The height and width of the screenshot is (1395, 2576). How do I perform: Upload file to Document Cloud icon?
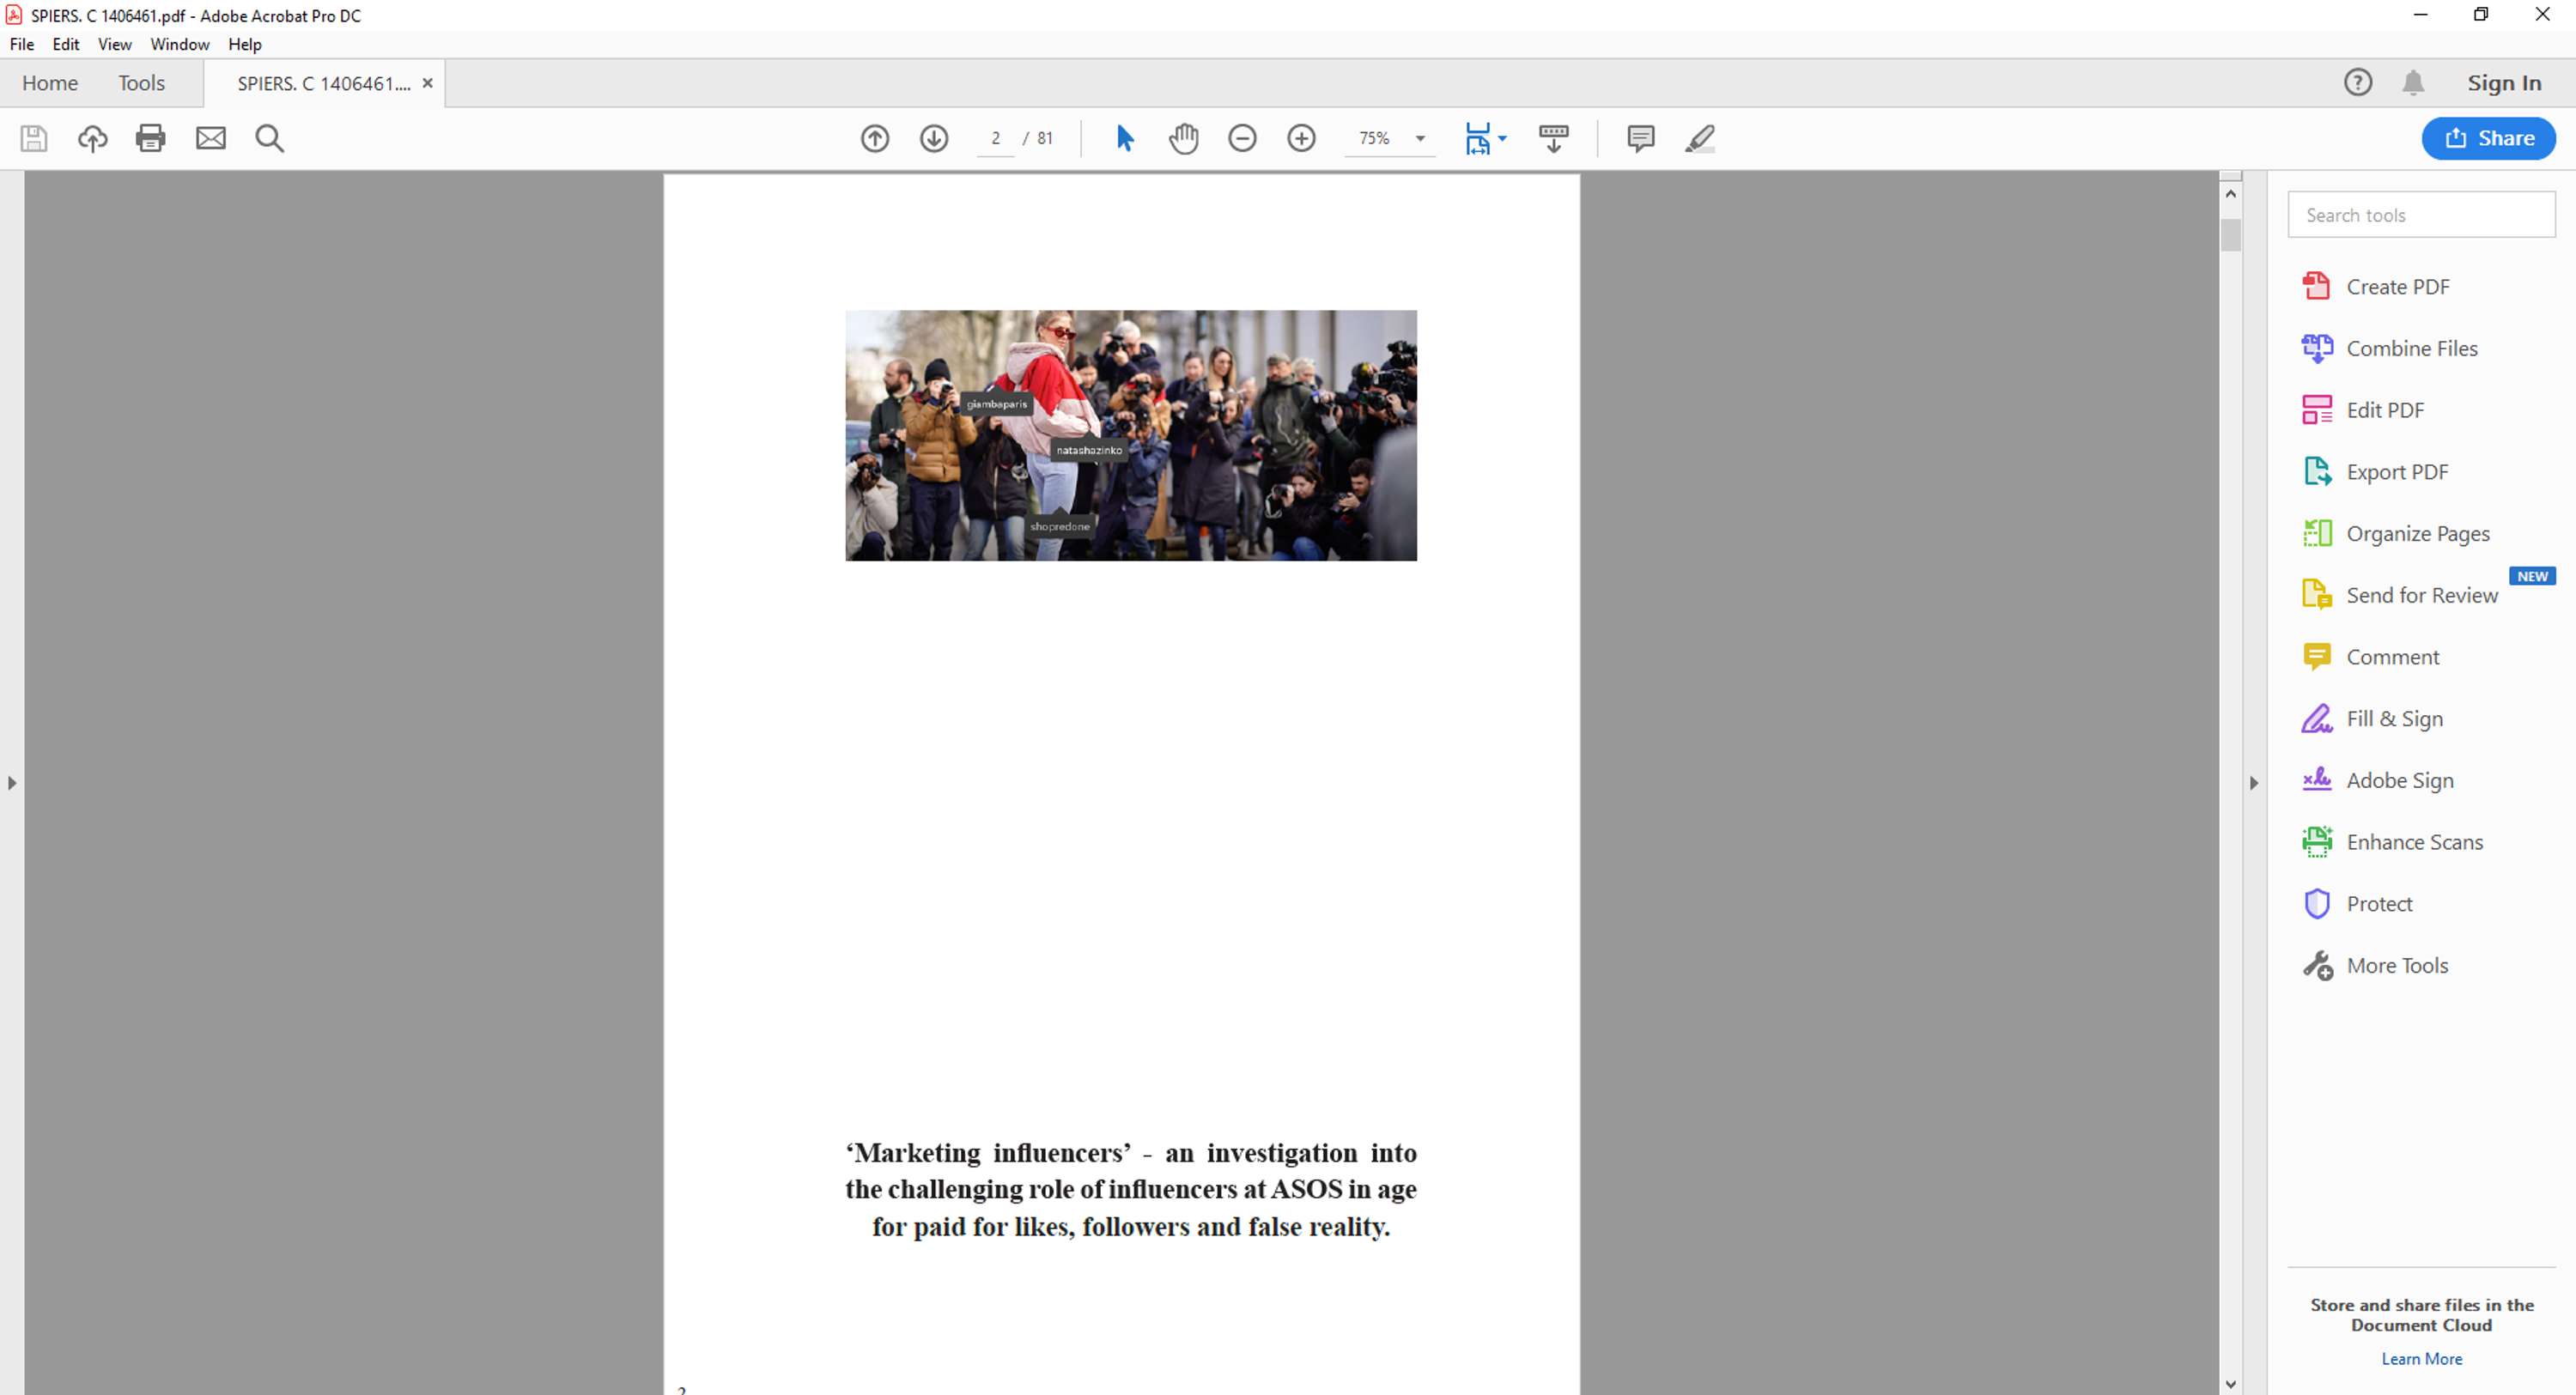click(x=93, y=138)
